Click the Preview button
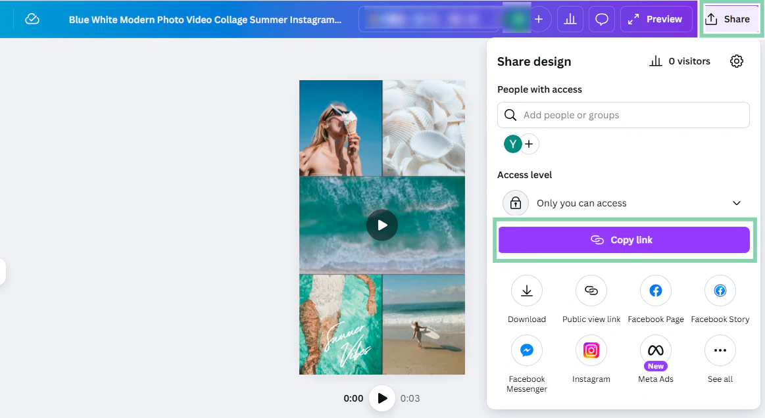This screenshot has height=418, width=765. pyautogui.click(x=656, y=19)
